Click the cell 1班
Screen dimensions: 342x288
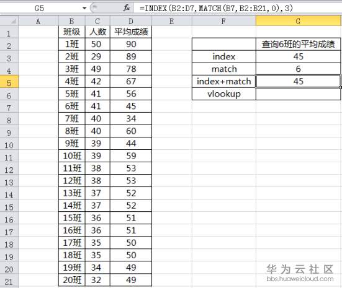point(72,45)
